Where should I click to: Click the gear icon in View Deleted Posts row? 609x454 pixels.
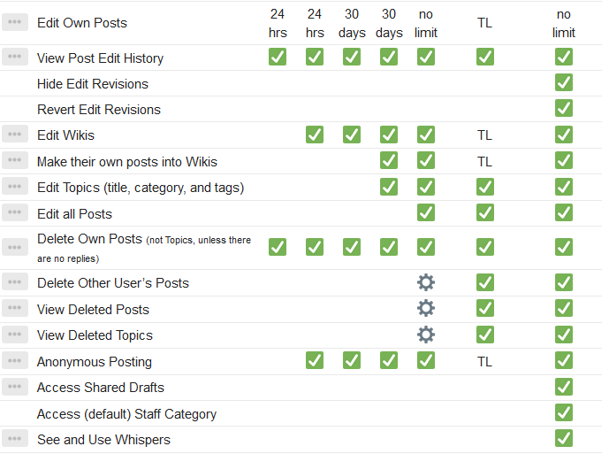tap(426, 309)
